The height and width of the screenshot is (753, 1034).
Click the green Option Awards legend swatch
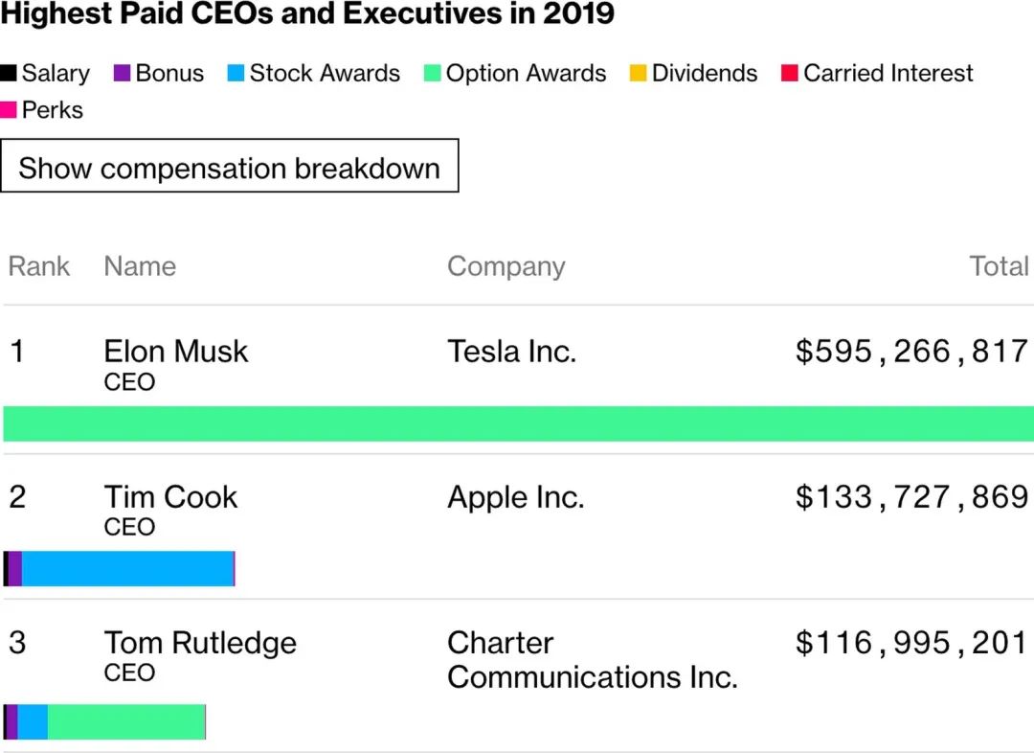click(x=432, y=74)
